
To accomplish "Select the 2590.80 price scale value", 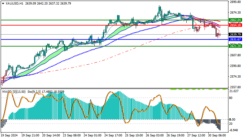I will 235,66.
